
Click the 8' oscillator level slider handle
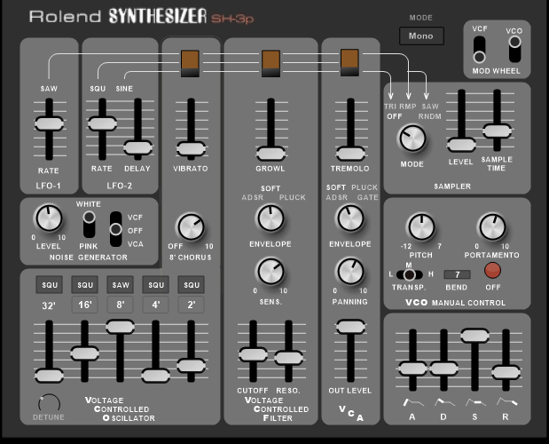pyautogui.click(x=120, y=327)
